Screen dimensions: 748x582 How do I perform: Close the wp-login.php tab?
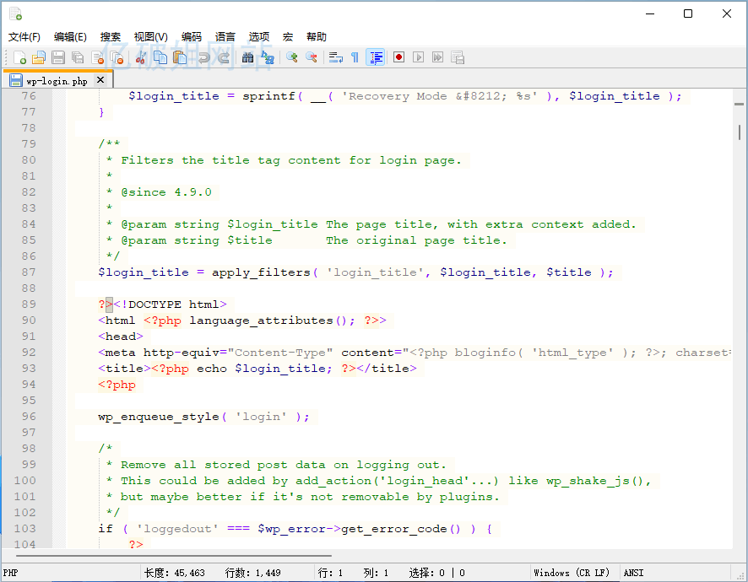click(x=100, y=80)
